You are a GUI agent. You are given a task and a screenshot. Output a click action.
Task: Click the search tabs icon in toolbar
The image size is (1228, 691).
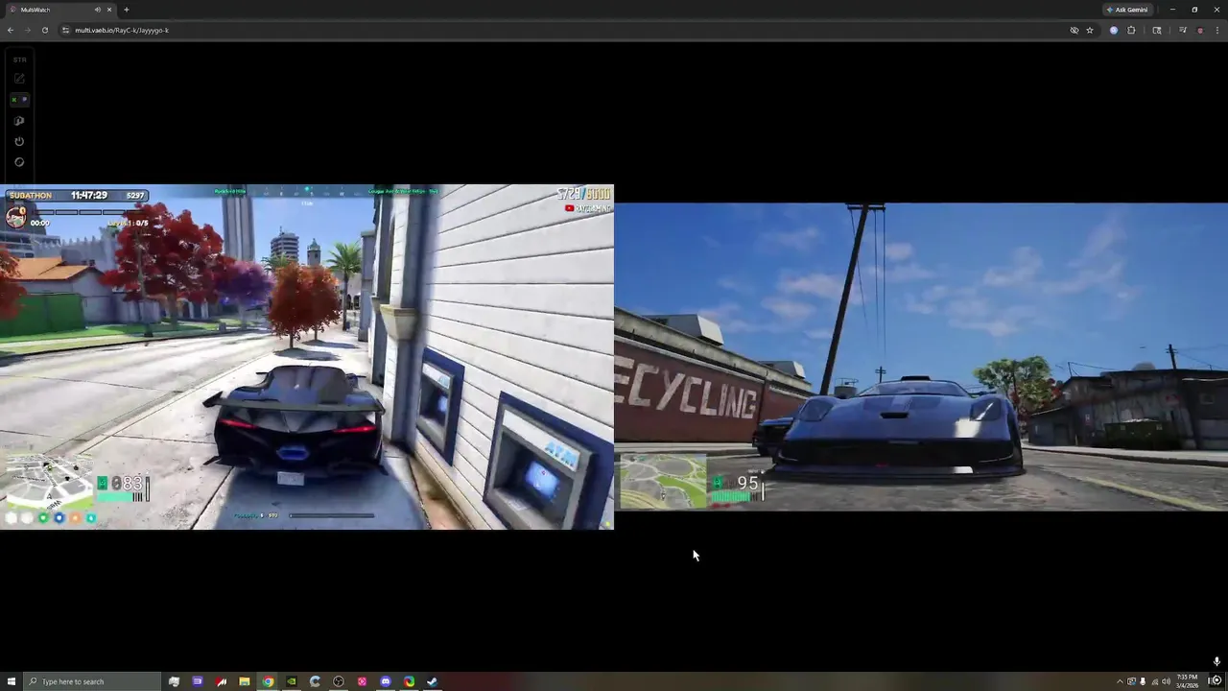tap(1157, 30)
